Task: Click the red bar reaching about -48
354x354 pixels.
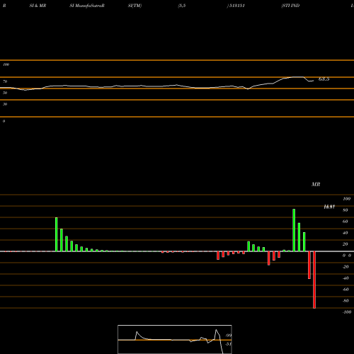Action: 309,265
